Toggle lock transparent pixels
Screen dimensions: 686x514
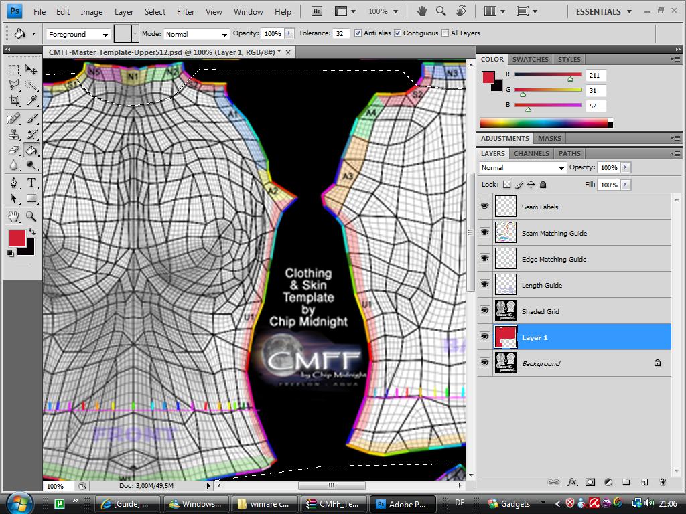pos(506,185)
